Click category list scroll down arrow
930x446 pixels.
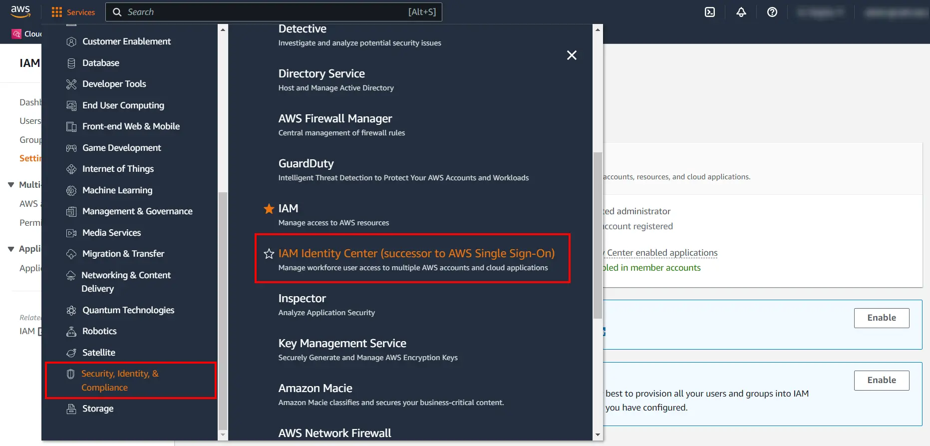(223, 435)
